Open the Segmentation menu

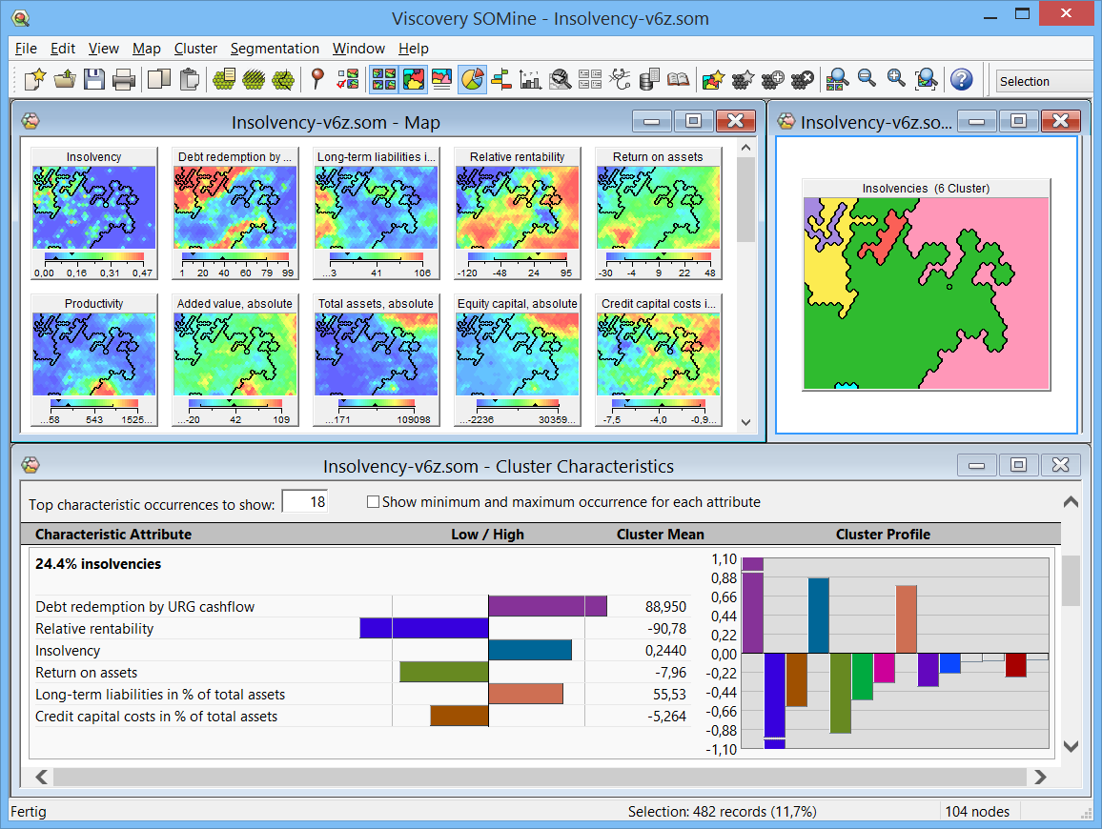pos(275,49)
